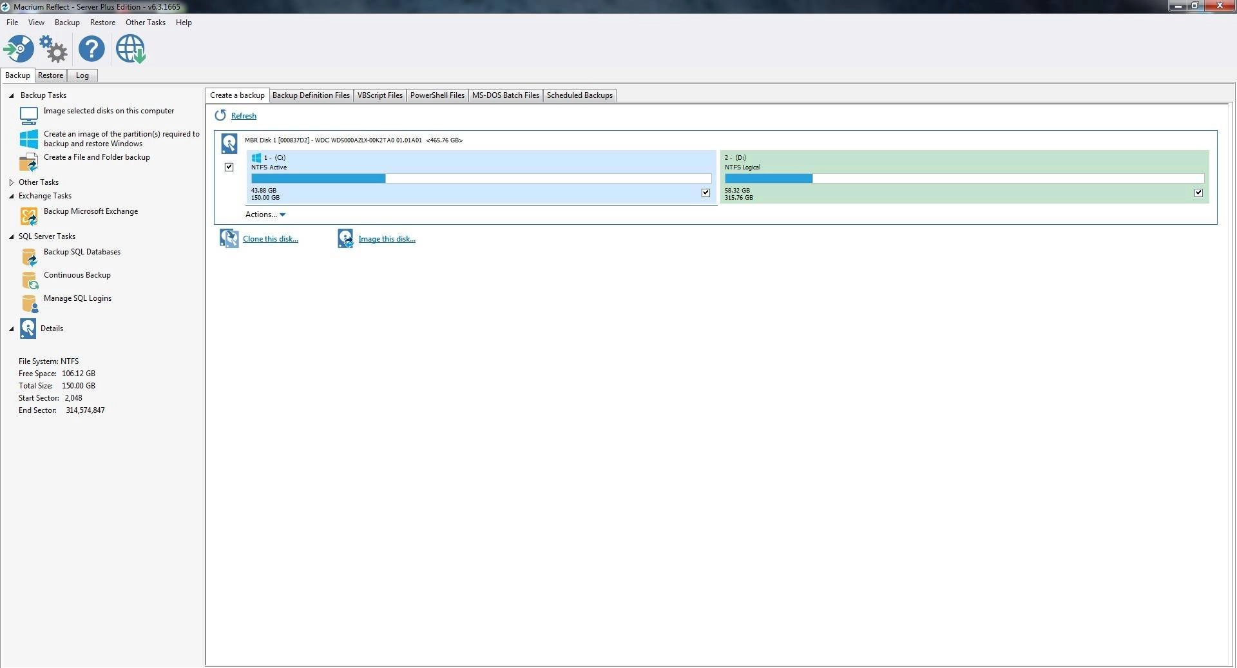Click the Image this disk link
This screenshot has width=1237, height=668.
tap(387, 239)
